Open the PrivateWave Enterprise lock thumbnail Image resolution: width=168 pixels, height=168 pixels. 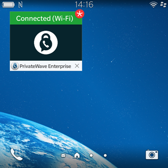pos(46,42)
